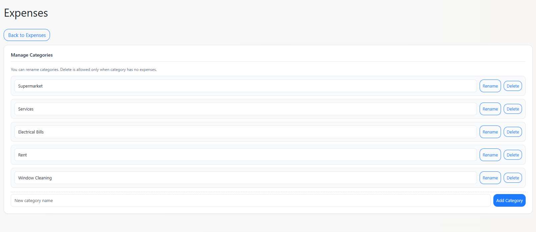Select the Manage Categories heading

click(32, 55)
